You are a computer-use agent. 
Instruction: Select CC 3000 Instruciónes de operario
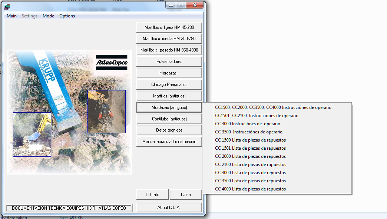(x=277, y=123)
